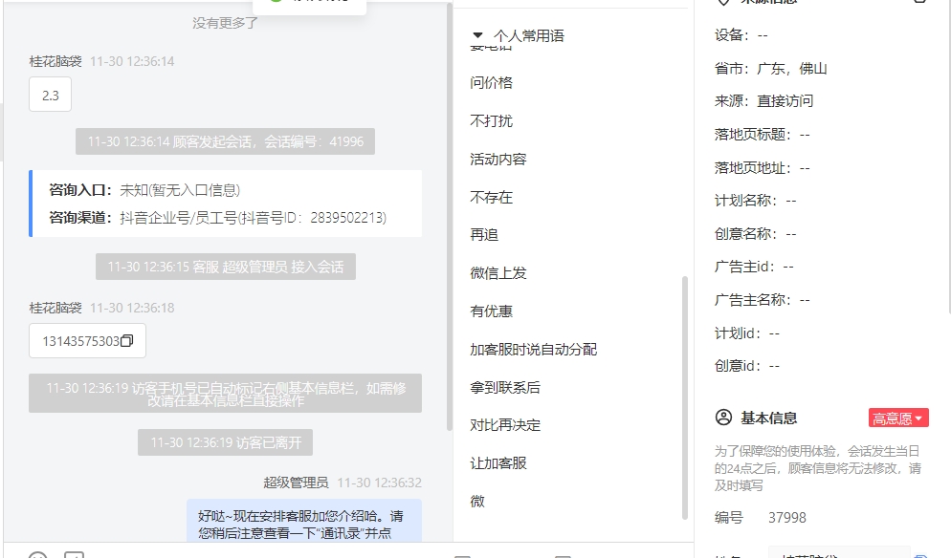The height and width of the screenshot is (558, 951).
Task: Select the 问价格 quick phrase
Action: click(x=491, y=83)
